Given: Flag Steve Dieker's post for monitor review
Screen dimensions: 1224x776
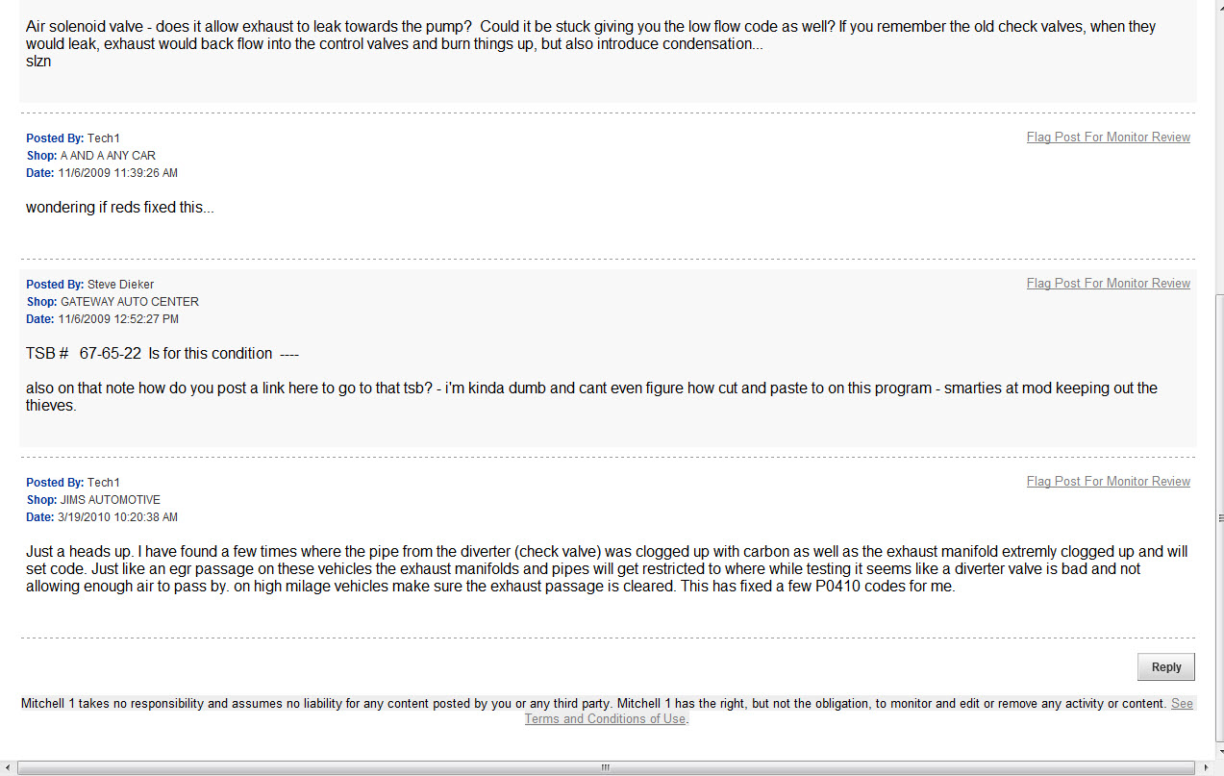Looking at the screenshot, I should tap(1108, 284).
